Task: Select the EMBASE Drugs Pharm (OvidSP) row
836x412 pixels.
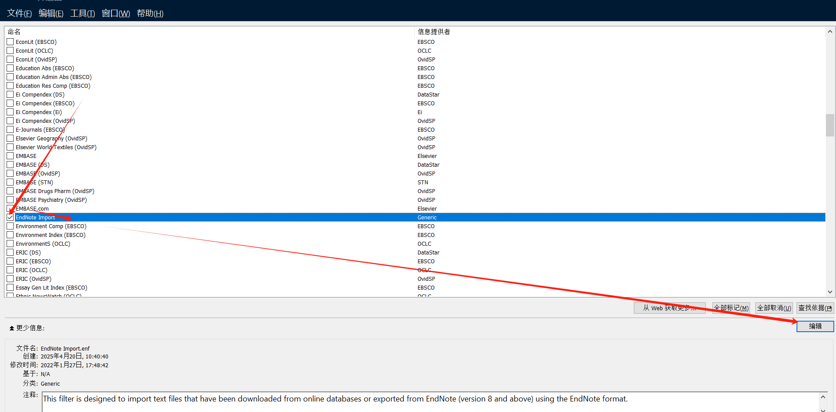Action: click(x=415, y=191)
